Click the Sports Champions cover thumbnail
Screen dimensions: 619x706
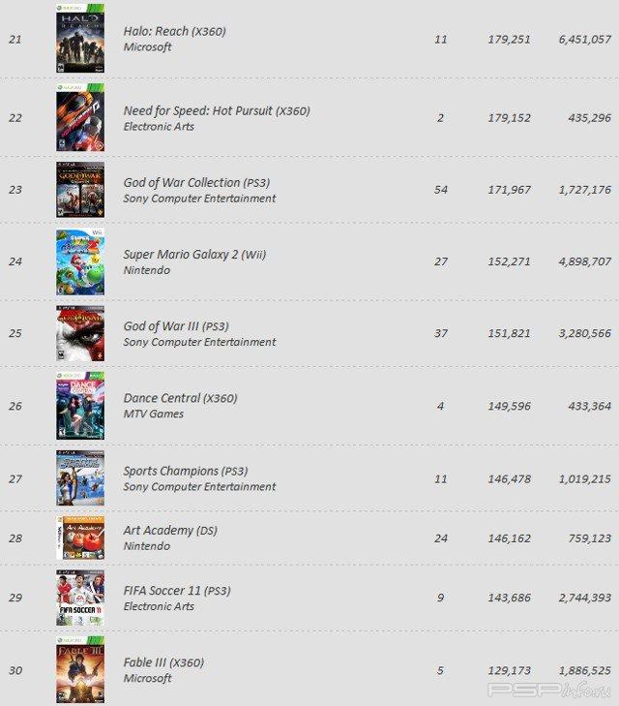[79, 478]
